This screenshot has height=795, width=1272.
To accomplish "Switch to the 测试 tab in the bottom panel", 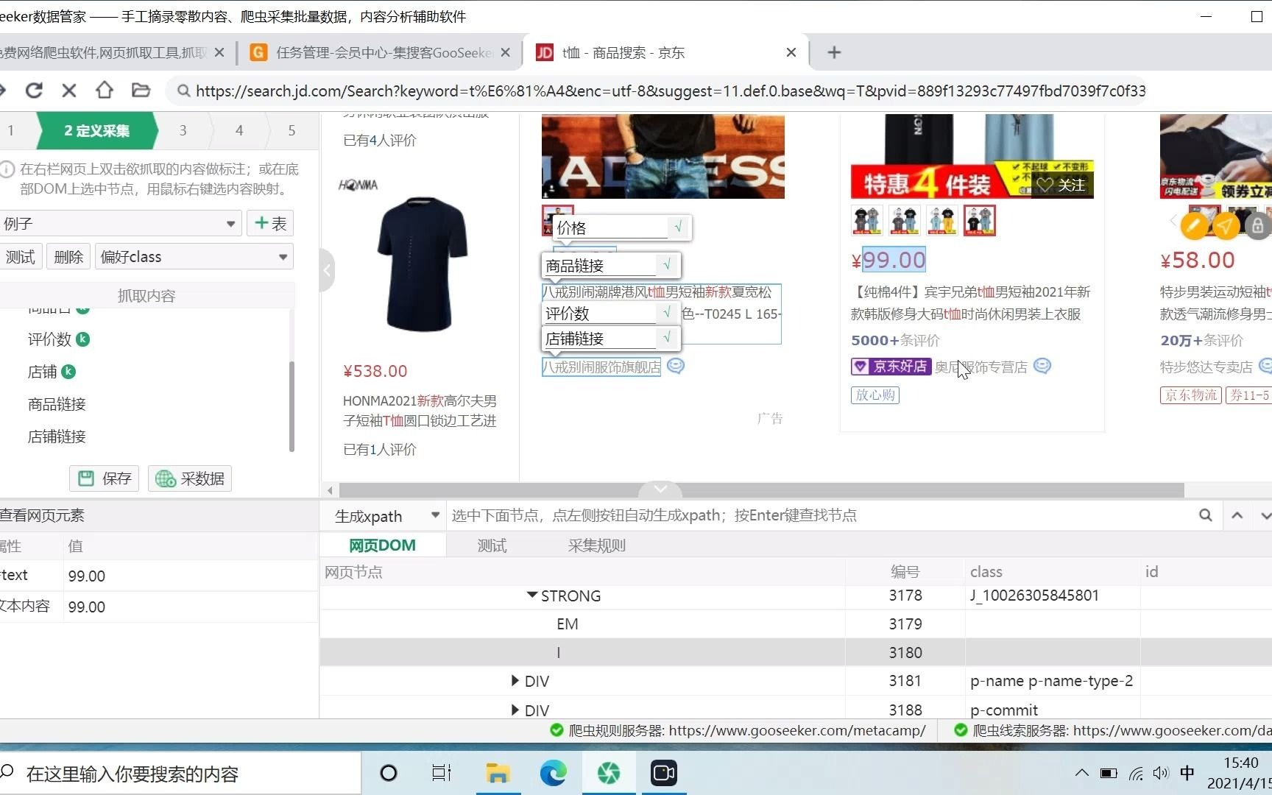I will pyautogui.click(x=492, y=545).
